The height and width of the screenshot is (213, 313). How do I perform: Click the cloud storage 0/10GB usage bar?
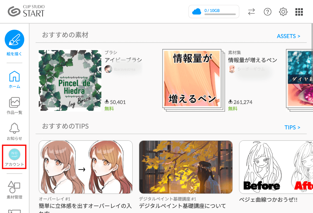coord(214,12)
